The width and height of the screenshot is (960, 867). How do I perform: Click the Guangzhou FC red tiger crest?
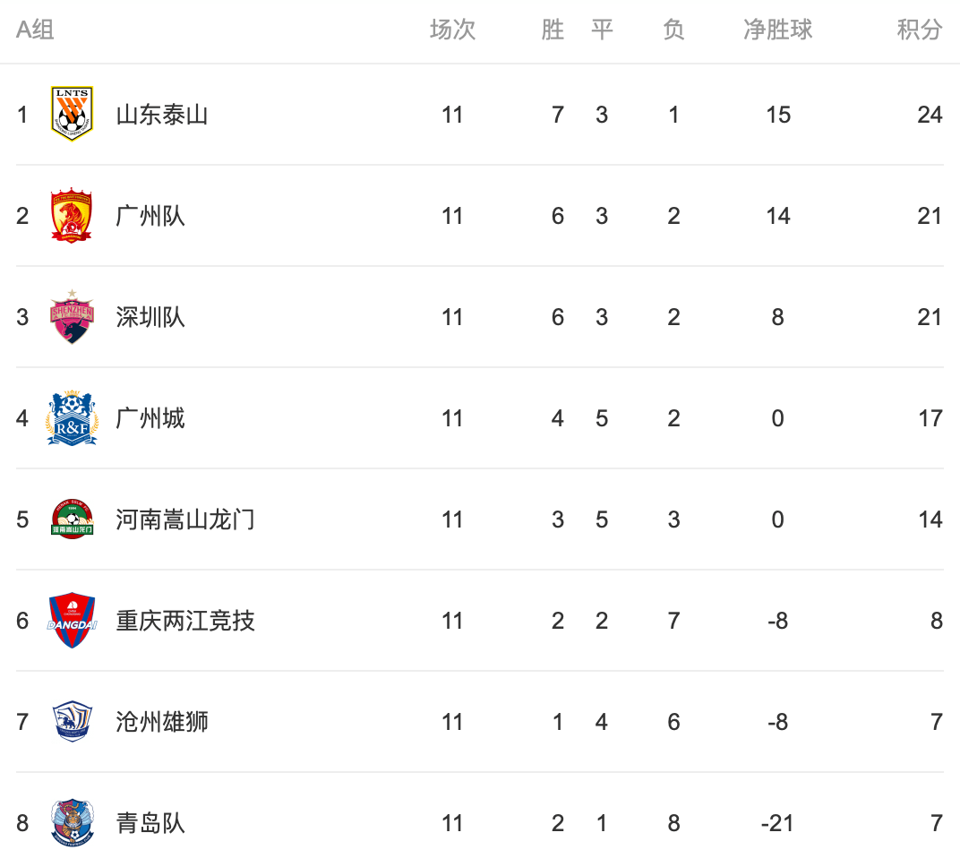point(72,216)
